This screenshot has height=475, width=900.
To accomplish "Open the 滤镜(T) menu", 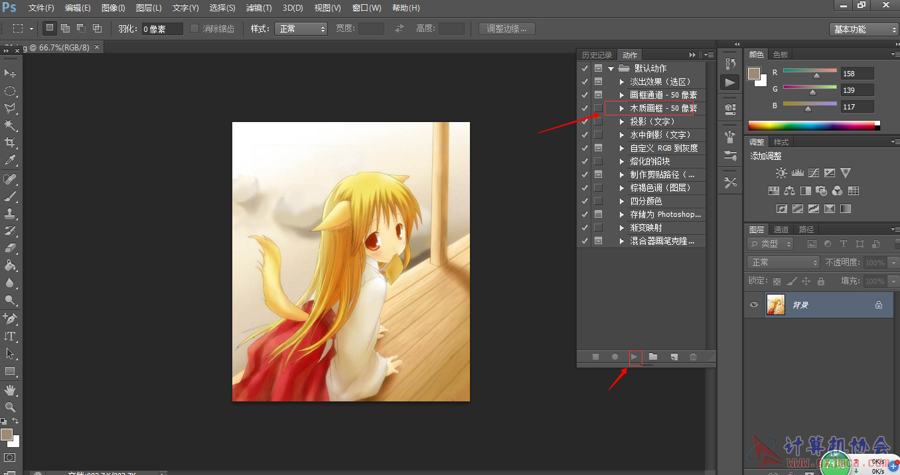I will 259,8.
